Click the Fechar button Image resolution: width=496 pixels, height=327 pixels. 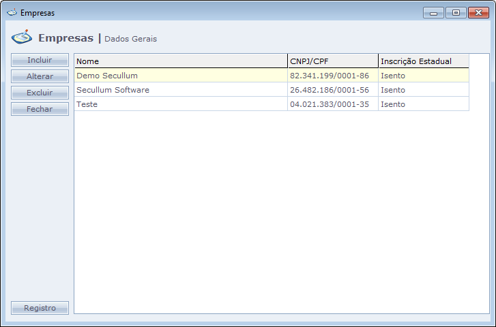coord(40,109)
